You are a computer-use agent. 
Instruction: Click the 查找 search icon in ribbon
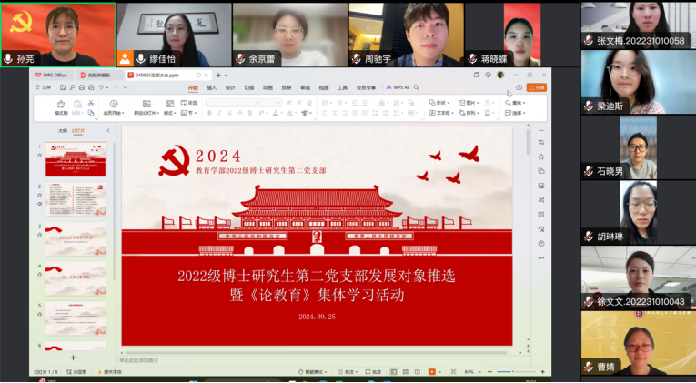[x=517, y=103]
